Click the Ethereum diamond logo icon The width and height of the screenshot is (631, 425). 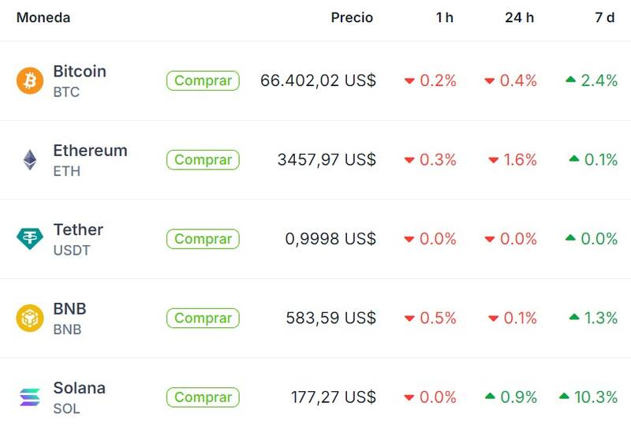coord(30,160)
